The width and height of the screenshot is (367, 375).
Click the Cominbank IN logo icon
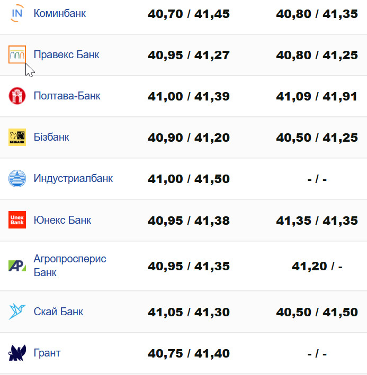[x=17, y=14]
